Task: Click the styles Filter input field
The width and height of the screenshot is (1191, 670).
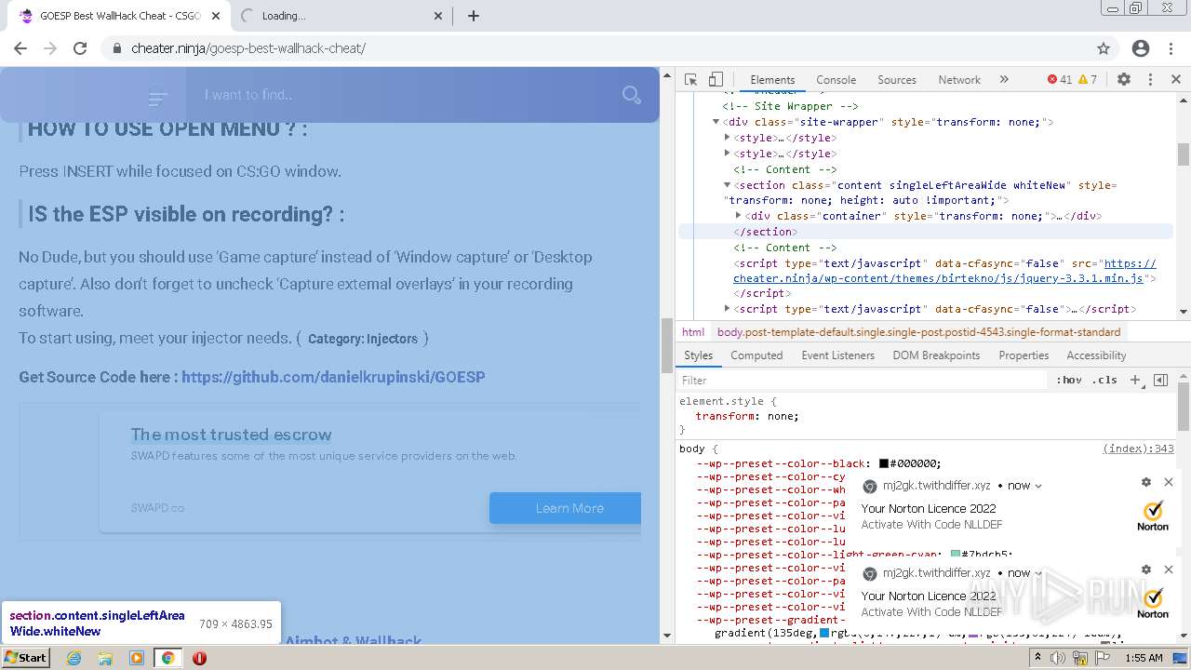Action: point(862,380)
